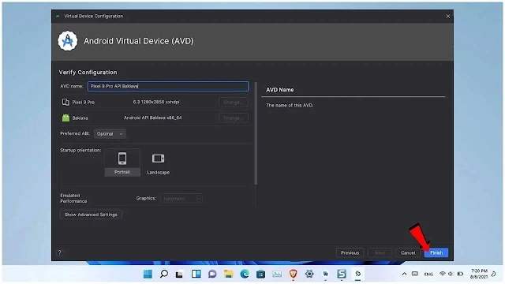Image resolution: width=505 pixels, height=284 pixels.
Task: Open the Graphics Automatic dropdown
Action: pyautogui.click(x=181, y=198)
